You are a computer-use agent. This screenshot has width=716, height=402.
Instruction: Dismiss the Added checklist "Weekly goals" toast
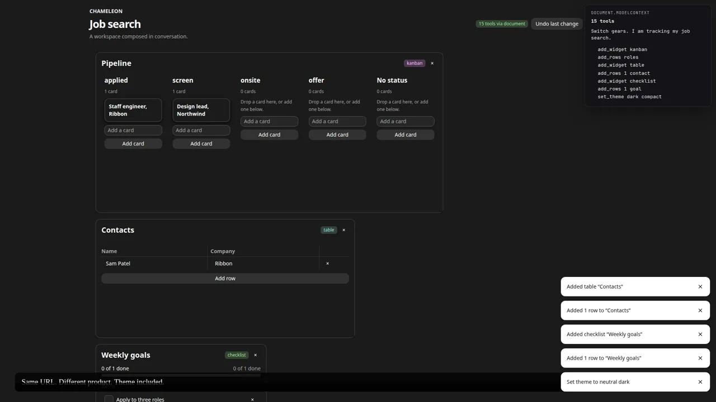700,334
